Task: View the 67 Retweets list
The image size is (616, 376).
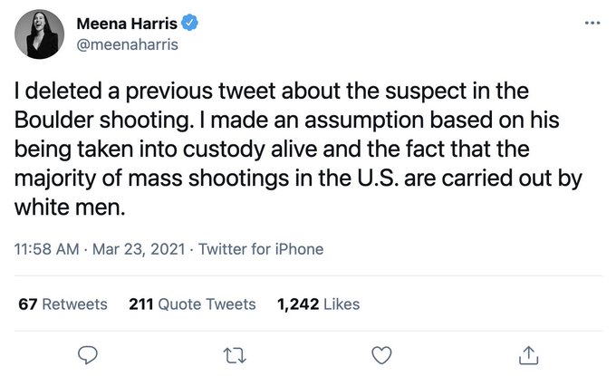Action: click(x=63, y=304)
